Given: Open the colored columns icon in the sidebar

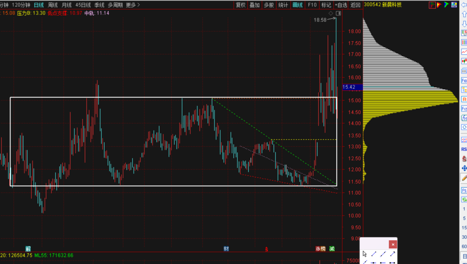Looking at the screenshot, I should click(x=464, y=42).
